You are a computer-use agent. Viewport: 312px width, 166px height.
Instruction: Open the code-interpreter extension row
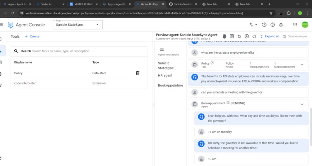tap(79, 83)
